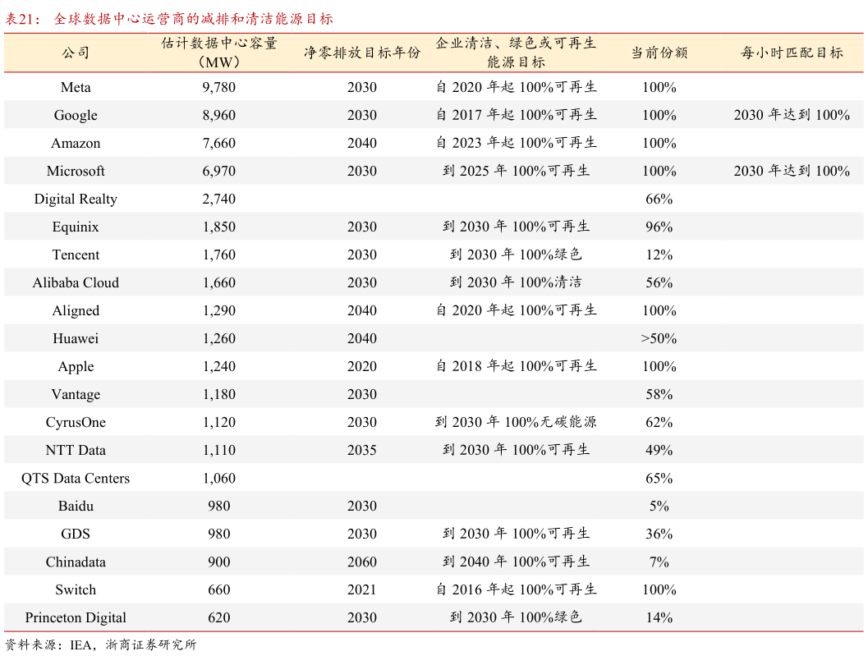Click Microsoft's 2030 年达到 100% hourly target
The height and width of the screenshot is (665, 868).
click(x=792, y=171)
